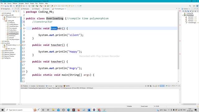The width and height of the screenshot is (199, 112).
Task: Show hidden system tray icons
Action: click(x=169, y=110)
